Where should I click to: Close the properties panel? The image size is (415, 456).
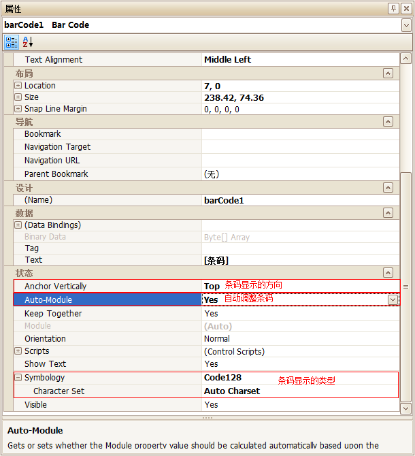[x=406, y=8]
